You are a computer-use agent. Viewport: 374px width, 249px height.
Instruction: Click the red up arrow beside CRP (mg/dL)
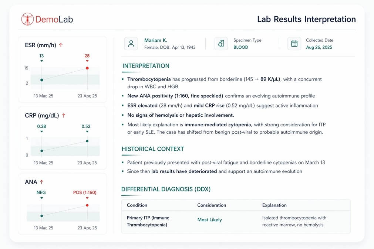[64, 116]
